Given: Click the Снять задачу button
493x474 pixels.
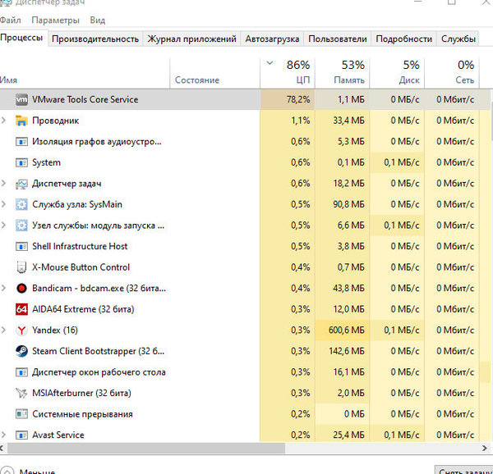Looking at the screenshot, I should click(x=464, y=470).
